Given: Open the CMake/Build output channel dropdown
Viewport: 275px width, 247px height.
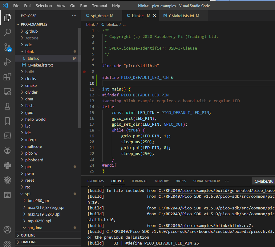Looking at the screenshot, I should click(x=263, y=181).
